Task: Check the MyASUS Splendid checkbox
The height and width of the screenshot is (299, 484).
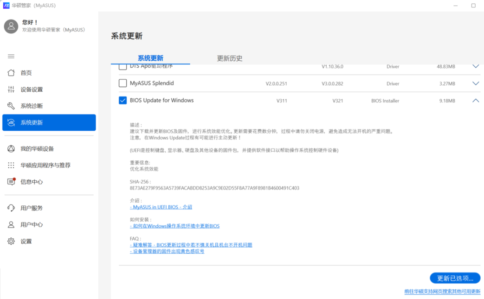Action: point(123,83)
